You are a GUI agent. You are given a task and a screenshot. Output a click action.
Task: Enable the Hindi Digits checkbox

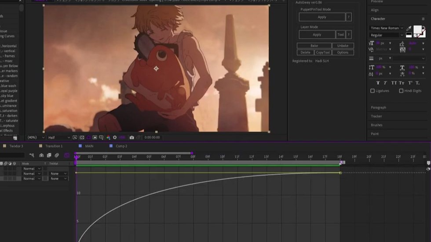point(401,91)
